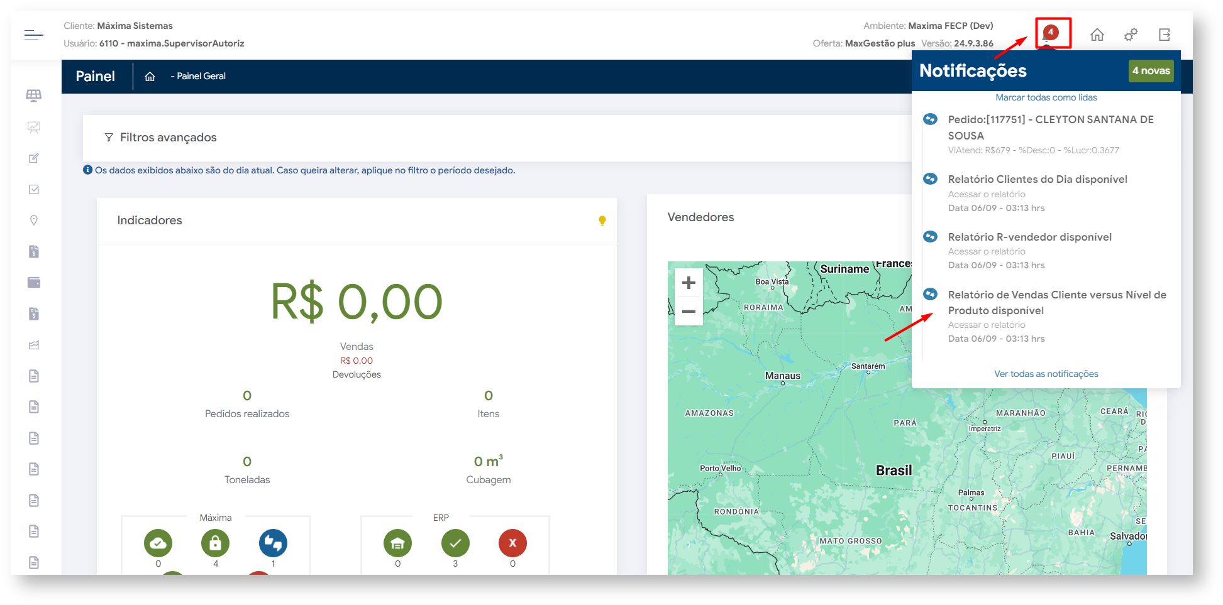Screen dimensions: 1223x605
Task: Click the logout exit icon
Action: (x=1165, y=35)
